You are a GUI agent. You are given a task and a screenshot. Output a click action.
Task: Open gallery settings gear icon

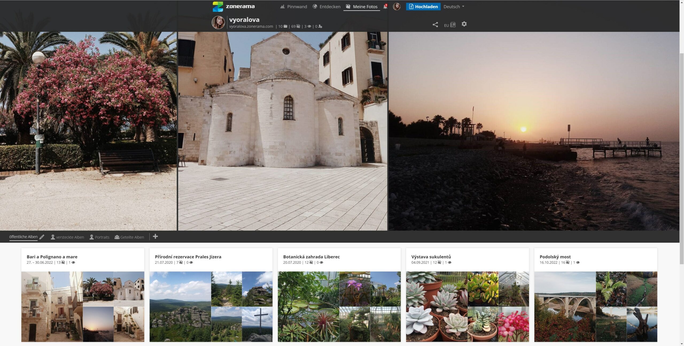tap(464, 24)
